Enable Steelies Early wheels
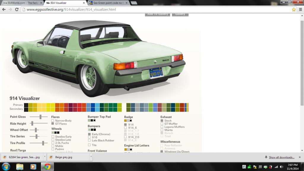 pyautogui.click(x=53, y=137)
